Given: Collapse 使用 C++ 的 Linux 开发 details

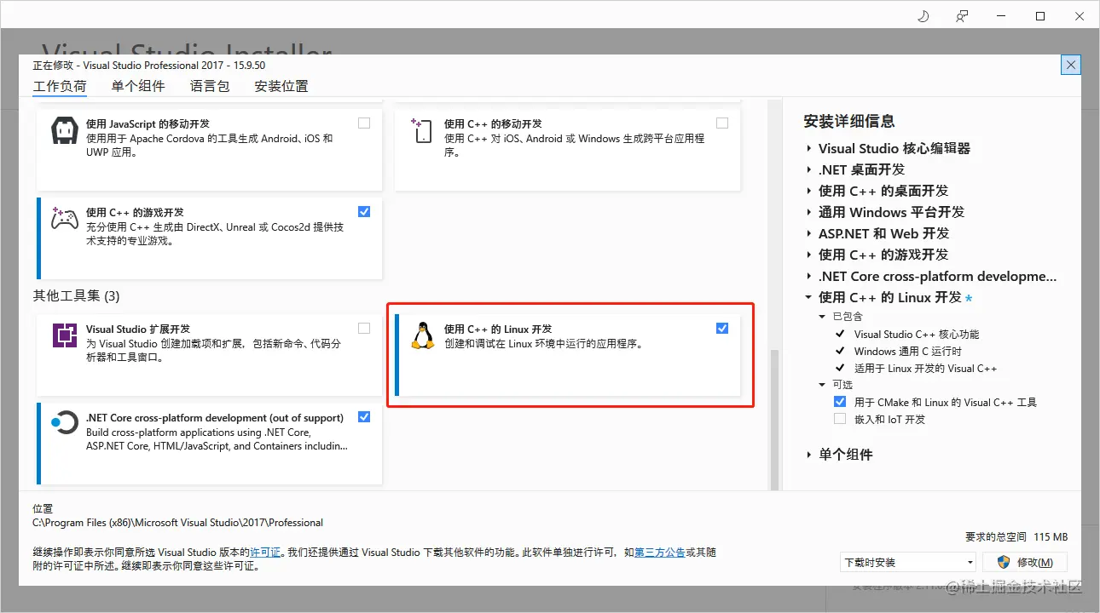Looking at the screenshot, I should pyautogui.click(x=808, y=297).
